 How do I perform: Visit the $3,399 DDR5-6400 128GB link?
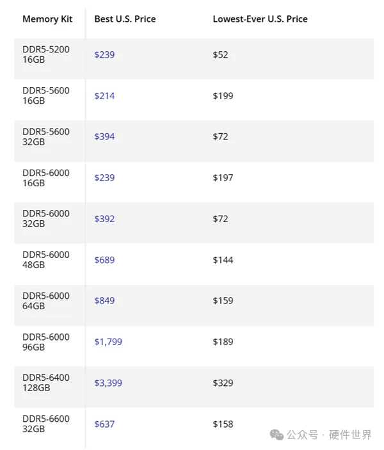point(108,383)
